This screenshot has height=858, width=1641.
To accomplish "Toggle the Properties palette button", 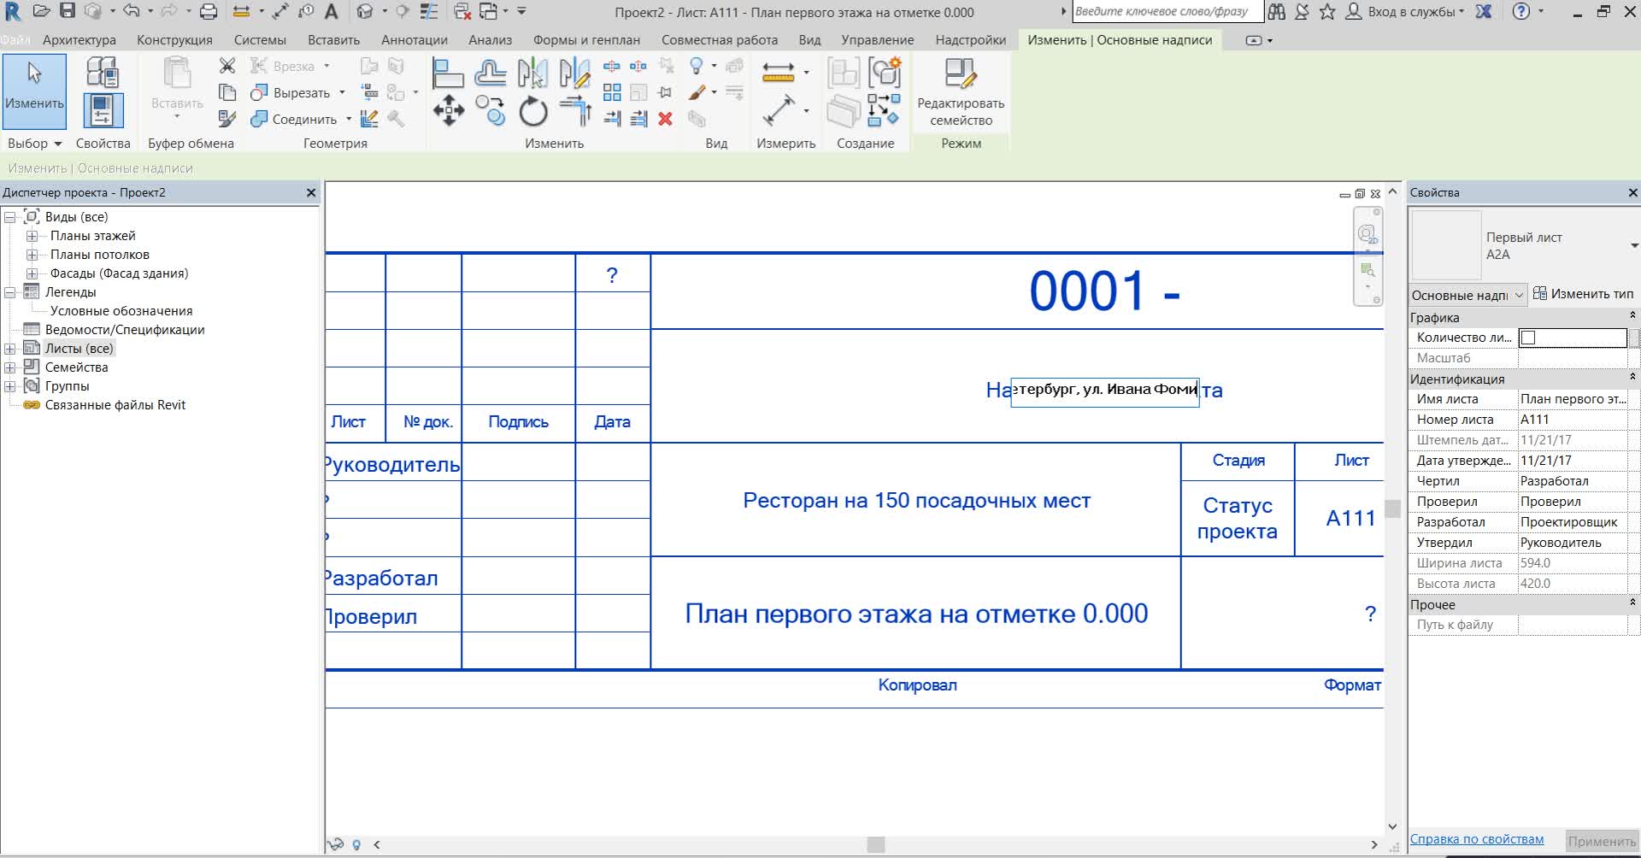I will click(x=103, y=110).
